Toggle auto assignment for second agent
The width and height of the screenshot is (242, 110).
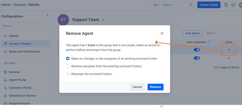(x=197, y=58)
